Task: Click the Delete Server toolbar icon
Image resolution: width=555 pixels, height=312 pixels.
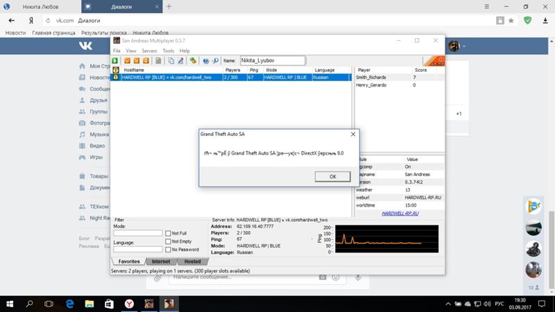Action: point(137,61)
